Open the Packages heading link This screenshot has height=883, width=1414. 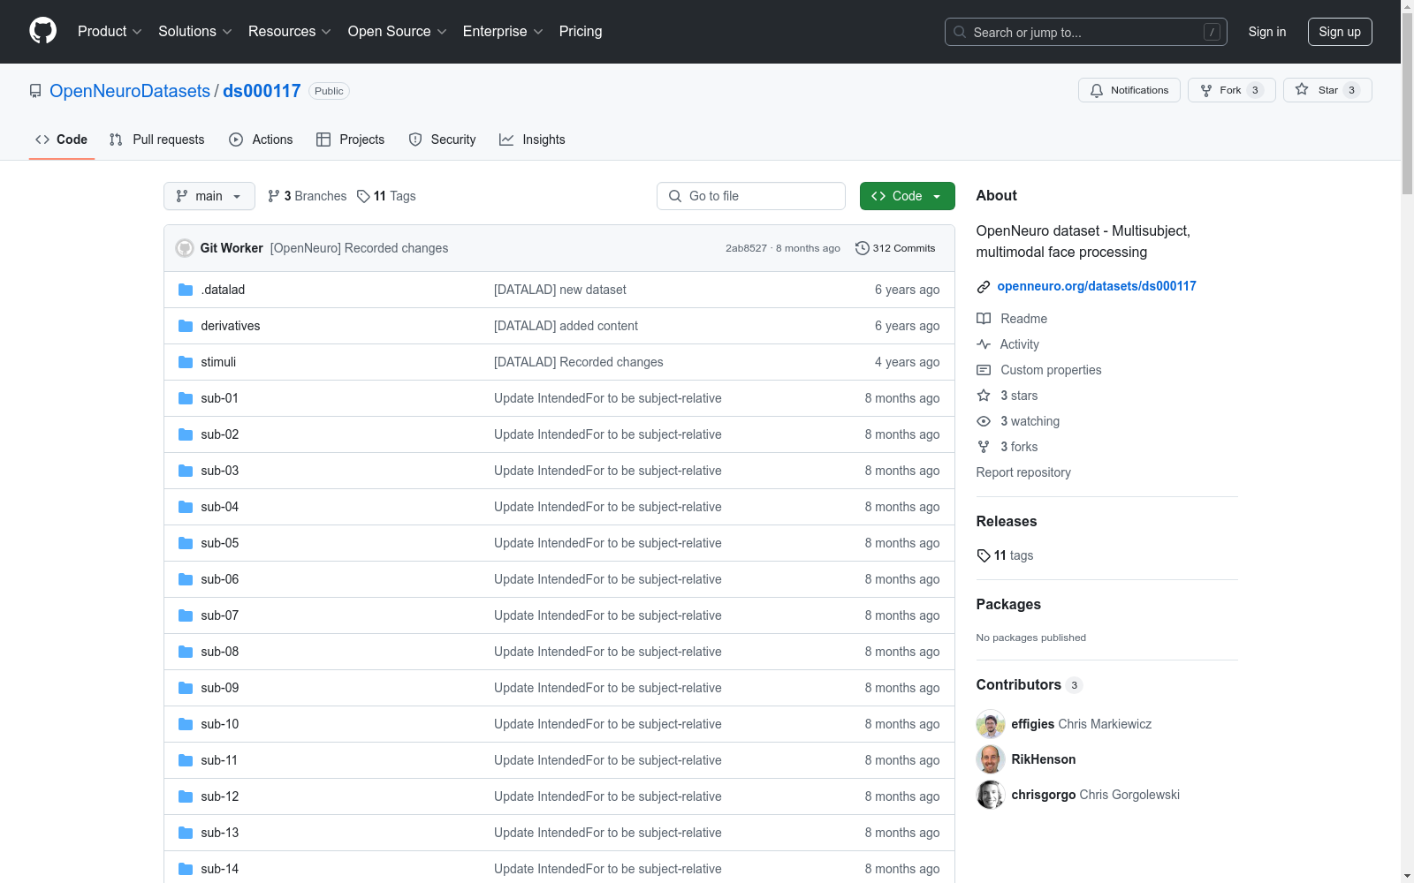click(1008, 604)
